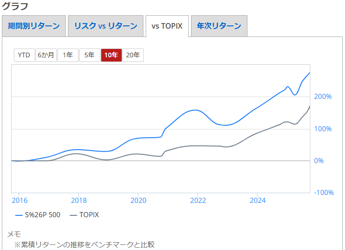This screenshot has height=250, width=345.
Task: Go to the 年次リターン tab
Action: pos(219,26)
